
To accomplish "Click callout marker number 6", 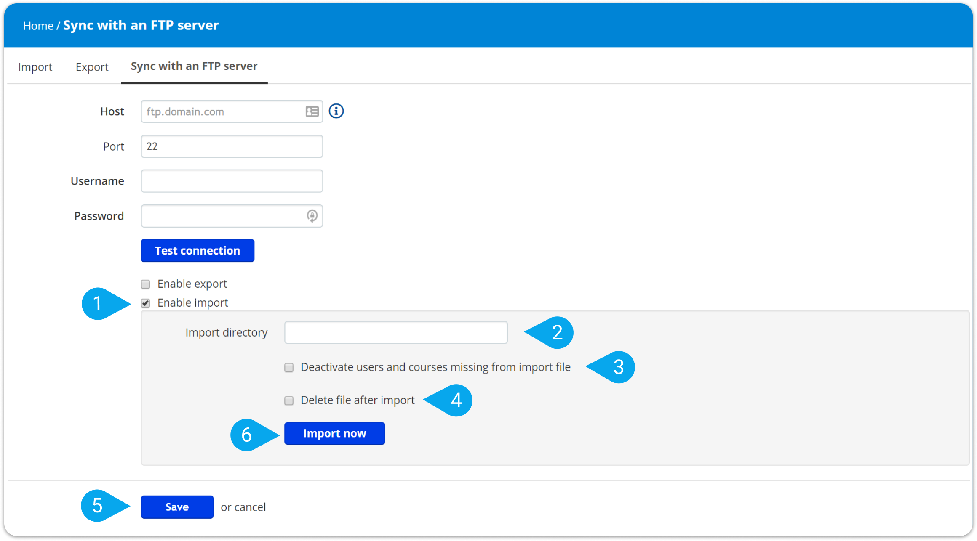I will pos(247,435).
